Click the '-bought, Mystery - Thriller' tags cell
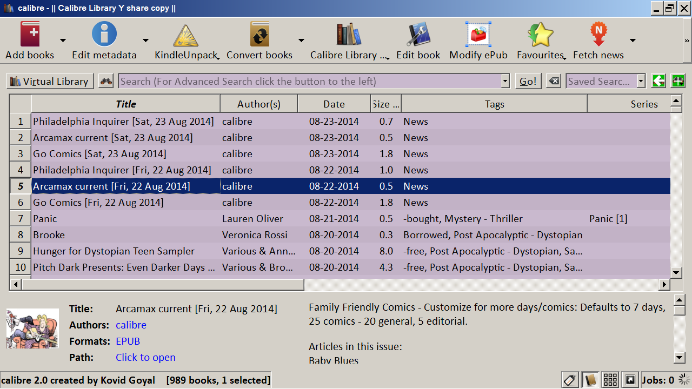Screen dimensions: 692x389 494,219
